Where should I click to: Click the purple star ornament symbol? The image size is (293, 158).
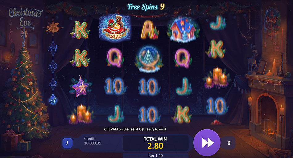(80, 86)
